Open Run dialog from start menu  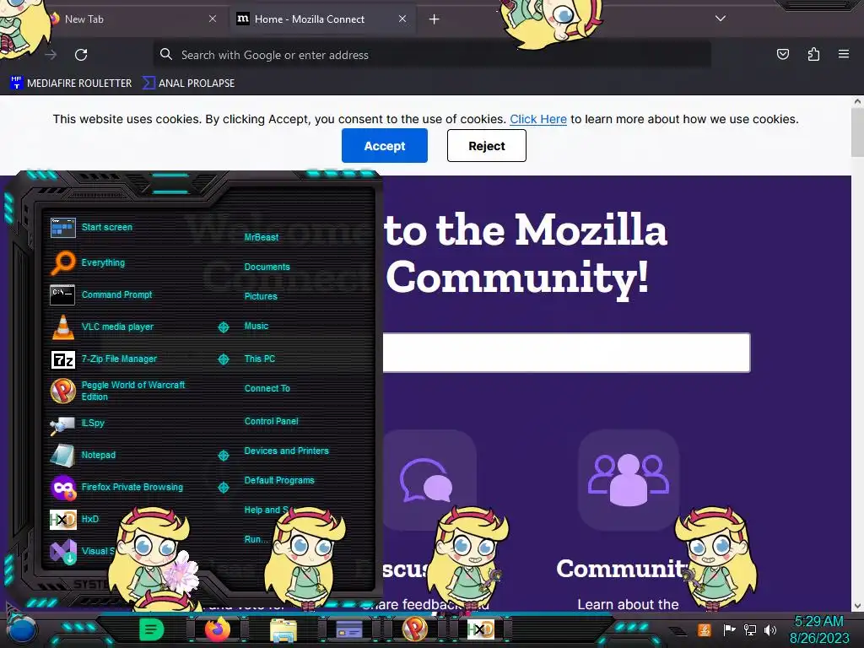[255, 539]
